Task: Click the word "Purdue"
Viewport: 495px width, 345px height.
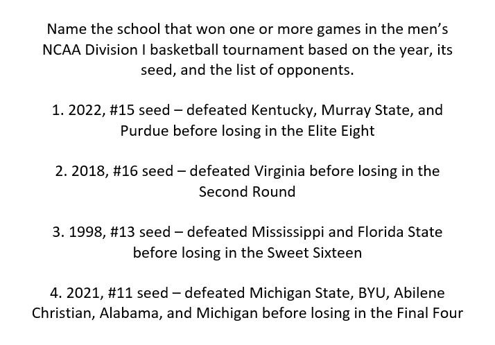Action: click(x=142, y=130)
